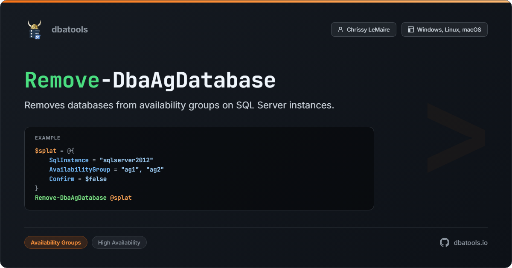Select the High Availability tag
The image size is (512, 268).
[119, 242]
